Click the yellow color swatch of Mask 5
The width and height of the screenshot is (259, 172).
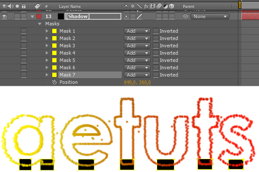pyautogui.click(x=54, y=60)
